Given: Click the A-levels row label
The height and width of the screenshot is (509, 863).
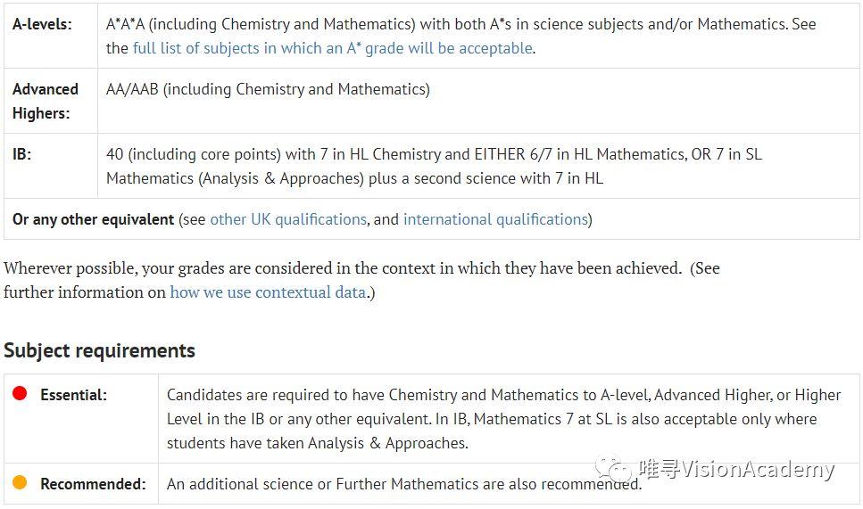Looking at the screenshot, I should coord(42,24).
